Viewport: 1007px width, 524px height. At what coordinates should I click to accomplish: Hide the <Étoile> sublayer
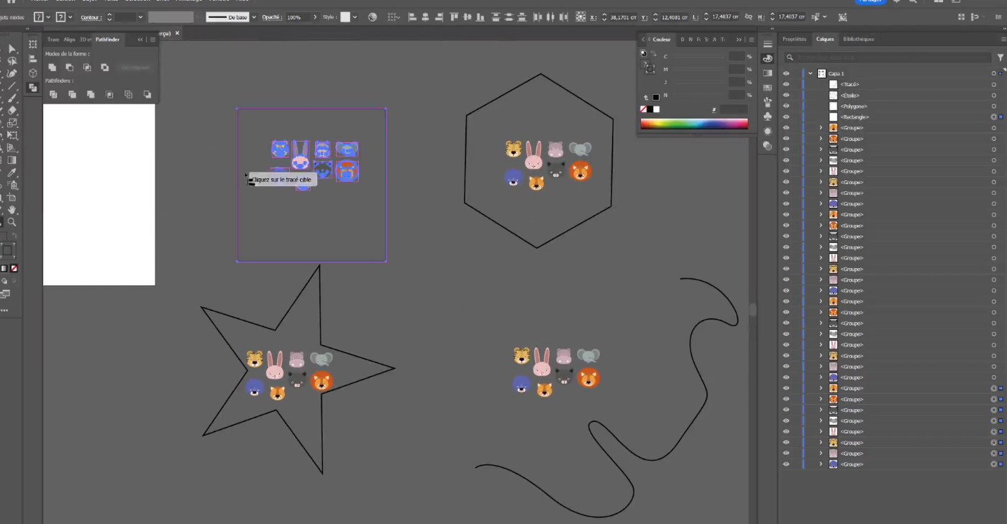pos(786,95)
